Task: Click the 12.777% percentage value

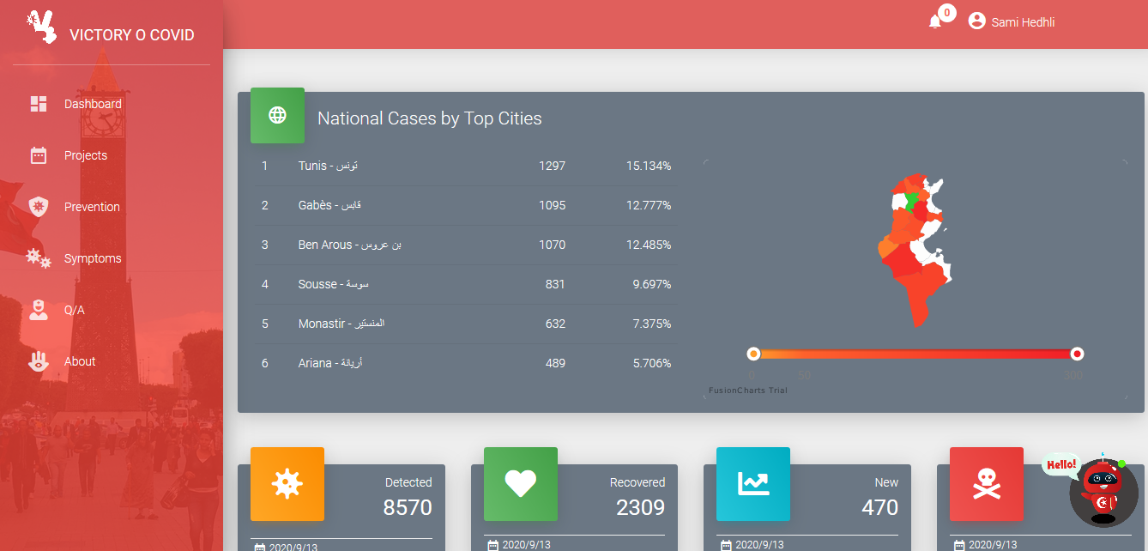Action: [649, 205]
